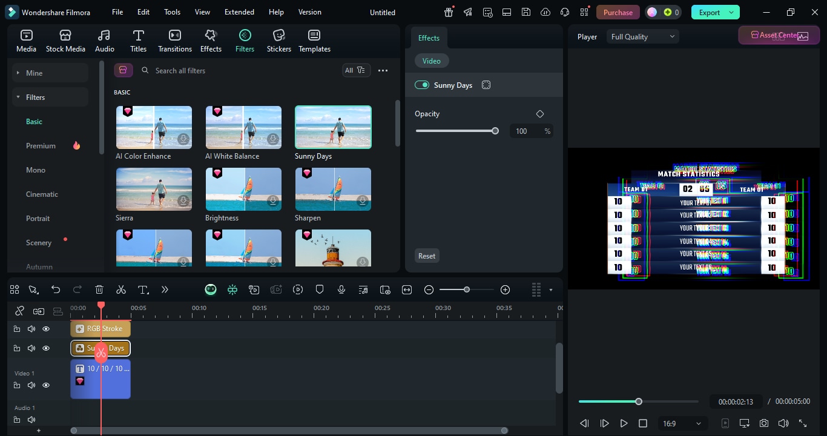Click the Undo icon on timeline toolbar
Screen dimensions: 827x436
coord(56,289)
